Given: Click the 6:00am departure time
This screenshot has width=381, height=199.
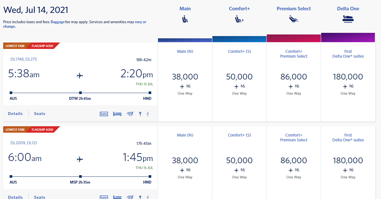Looking at the screenshot, I should (x=25, y=157).
